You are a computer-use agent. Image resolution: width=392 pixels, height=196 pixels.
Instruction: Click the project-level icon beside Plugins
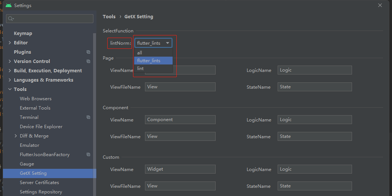(x=88, y=52)
